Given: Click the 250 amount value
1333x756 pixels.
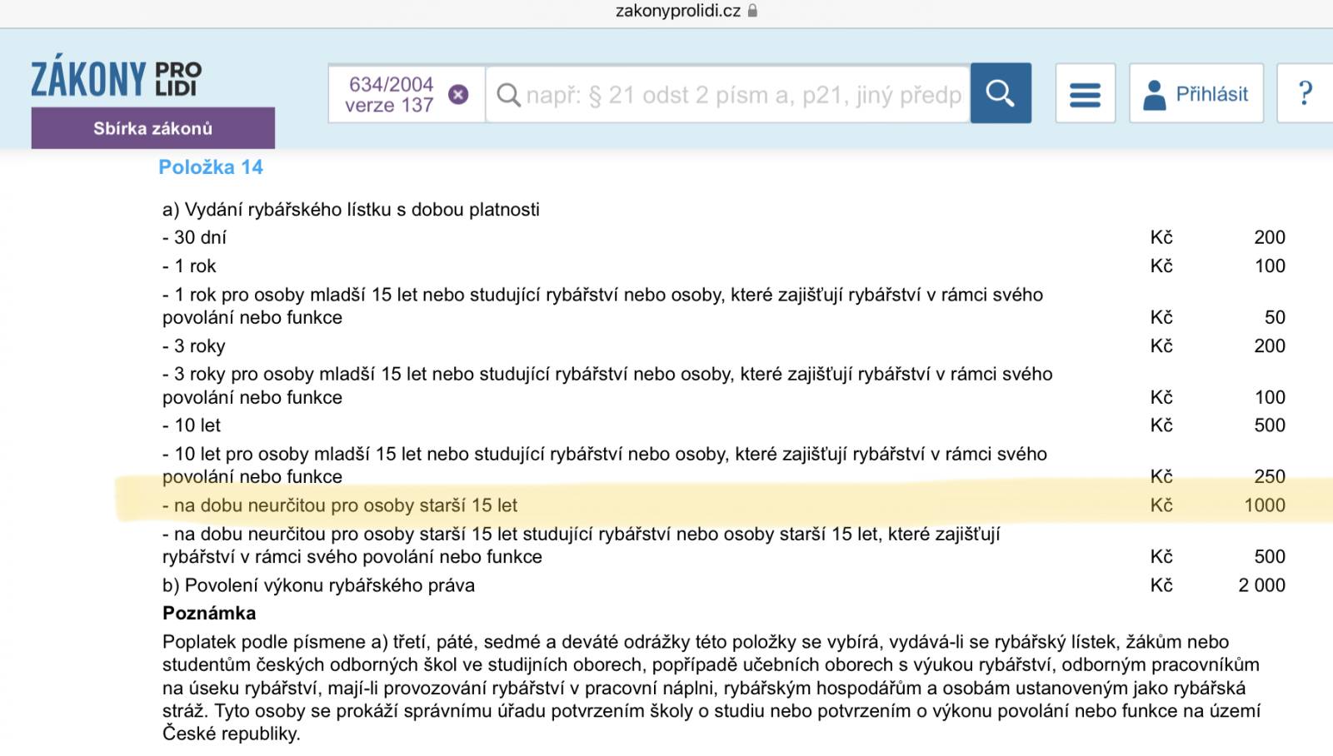Looking at the screenshot, I should pyautogui.click(x=1270, y=476).
